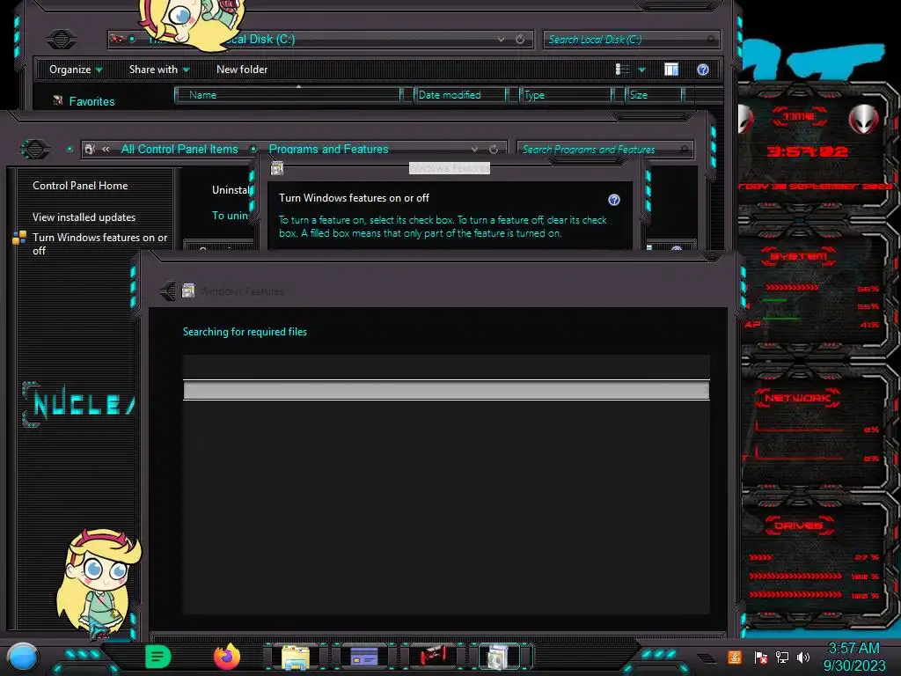This screenshot has height=676, width=901.
Task: Click the Java update tray icon
Action: click(x=735, y=657)
